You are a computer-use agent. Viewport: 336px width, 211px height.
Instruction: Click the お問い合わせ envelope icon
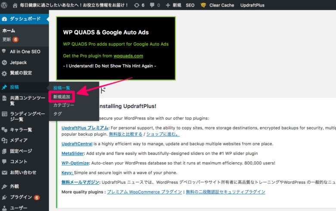pos(4,172)
